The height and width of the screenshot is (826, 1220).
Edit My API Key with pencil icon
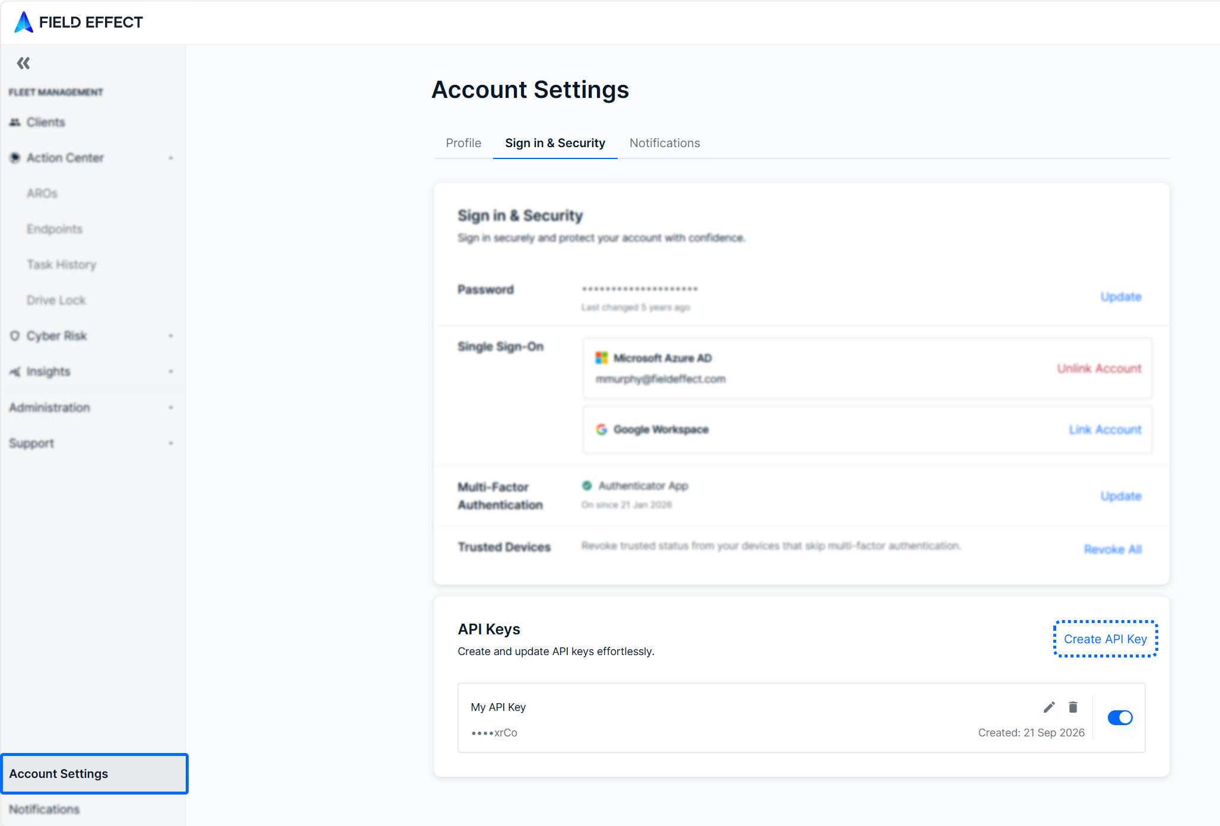[1049, 707]
